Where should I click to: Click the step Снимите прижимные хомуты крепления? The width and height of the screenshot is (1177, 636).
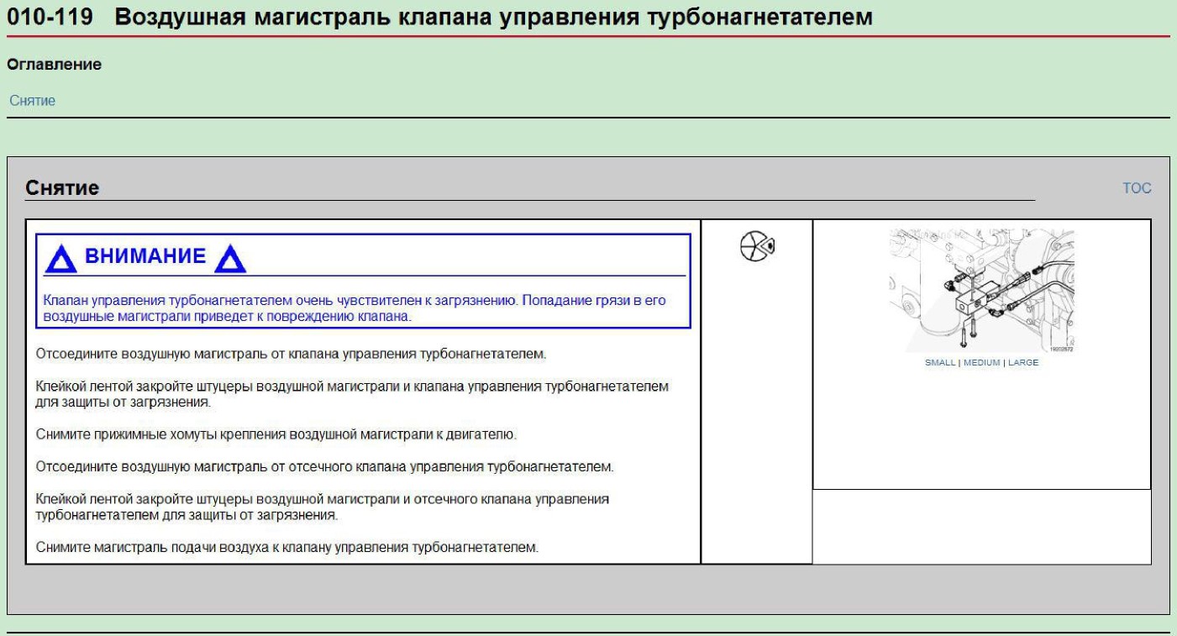click(x=276, y=434)
